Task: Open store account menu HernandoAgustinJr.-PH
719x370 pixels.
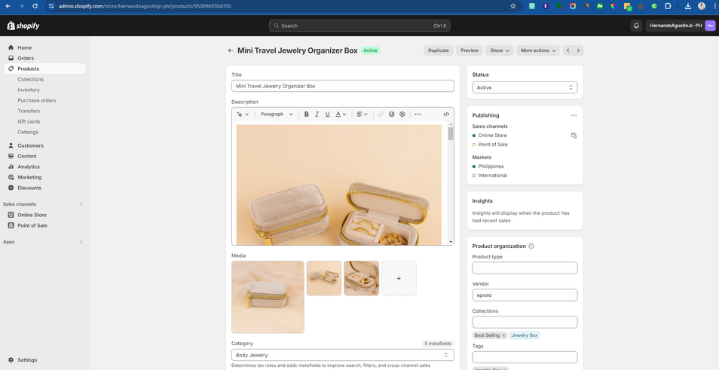Action: tap(681, 26)
